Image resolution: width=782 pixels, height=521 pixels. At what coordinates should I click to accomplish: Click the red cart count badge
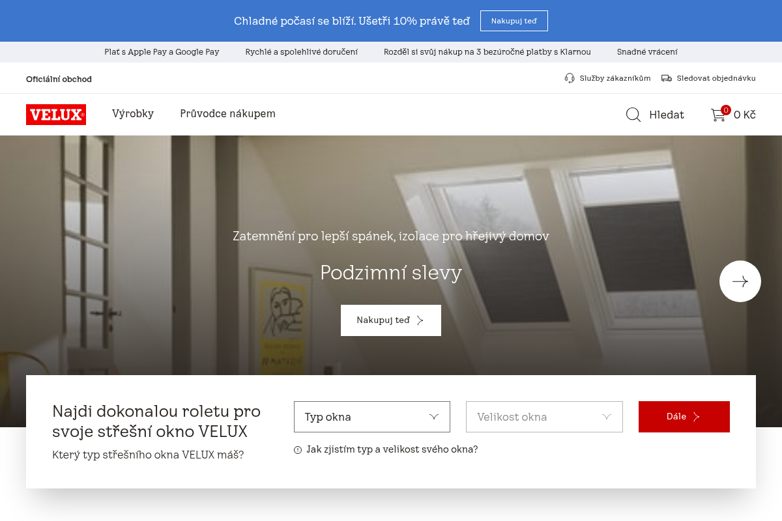click(x=725, y=110)
